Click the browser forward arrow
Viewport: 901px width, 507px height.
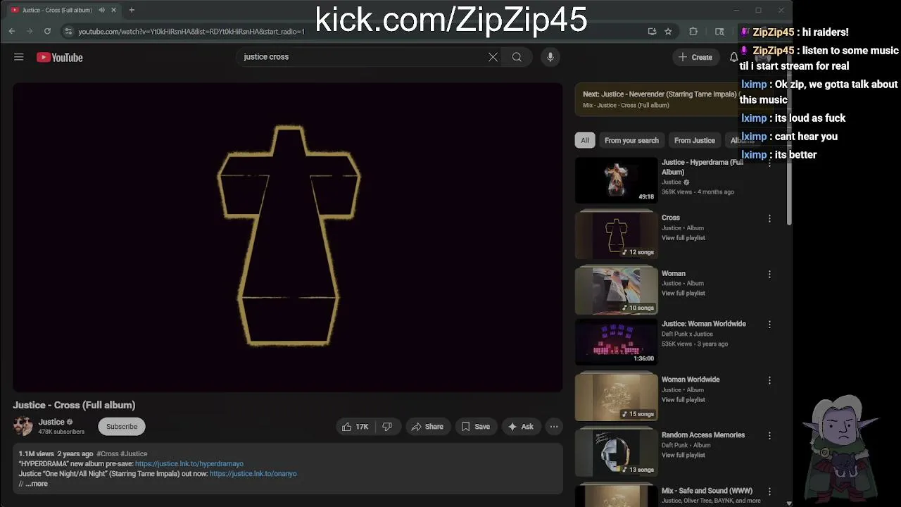coord(30,31)
